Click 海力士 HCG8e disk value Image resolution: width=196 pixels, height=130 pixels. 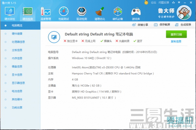coord(87,85)
